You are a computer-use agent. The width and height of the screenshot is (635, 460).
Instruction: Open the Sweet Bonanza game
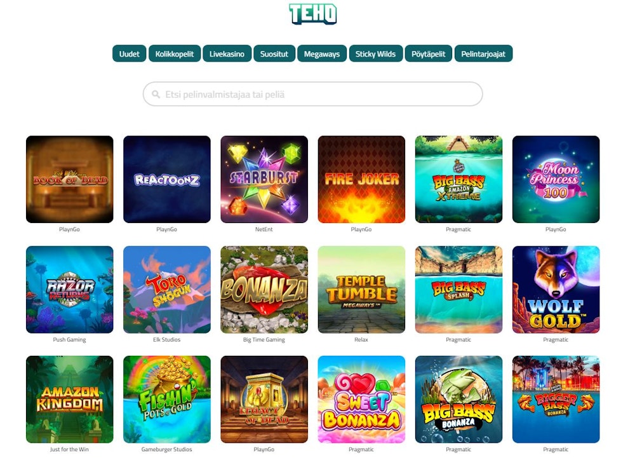click(x=361, y=399)
